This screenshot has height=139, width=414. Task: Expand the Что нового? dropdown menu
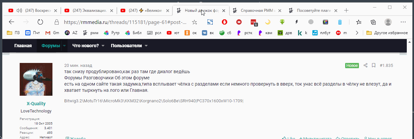(x=103, y=46)
